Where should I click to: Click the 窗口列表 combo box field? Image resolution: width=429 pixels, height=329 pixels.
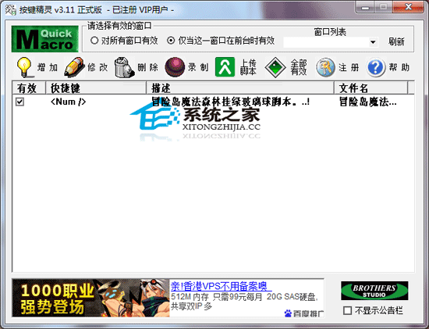[x=331, y=42]
